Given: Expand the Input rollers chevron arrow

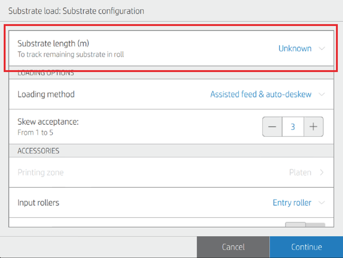Looking at the screenshot, I should coord(321,203).
